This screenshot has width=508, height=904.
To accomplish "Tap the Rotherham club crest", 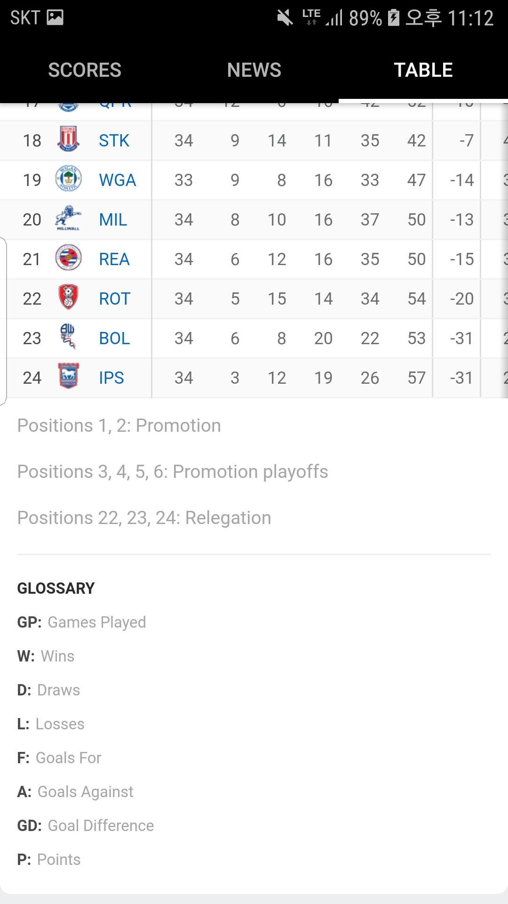I will (68, 298).
